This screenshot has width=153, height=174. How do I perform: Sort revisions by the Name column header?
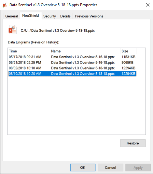pyautogui.click(x=85, y=51)
